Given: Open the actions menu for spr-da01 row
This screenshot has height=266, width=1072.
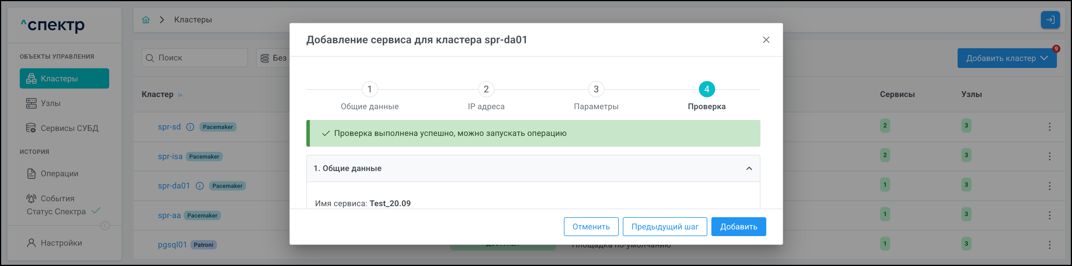Looking at the screenshot, I should (x=1049, y=186).
